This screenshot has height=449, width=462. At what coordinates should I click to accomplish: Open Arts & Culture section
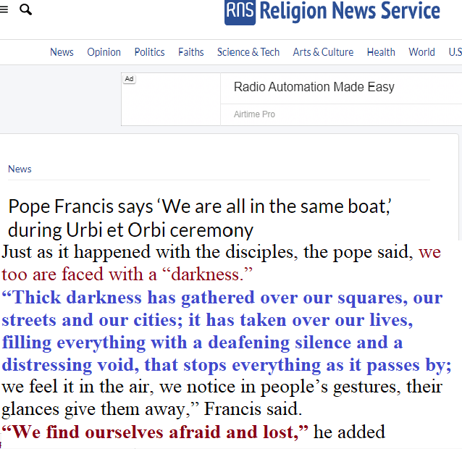click(x=323, y=52)
